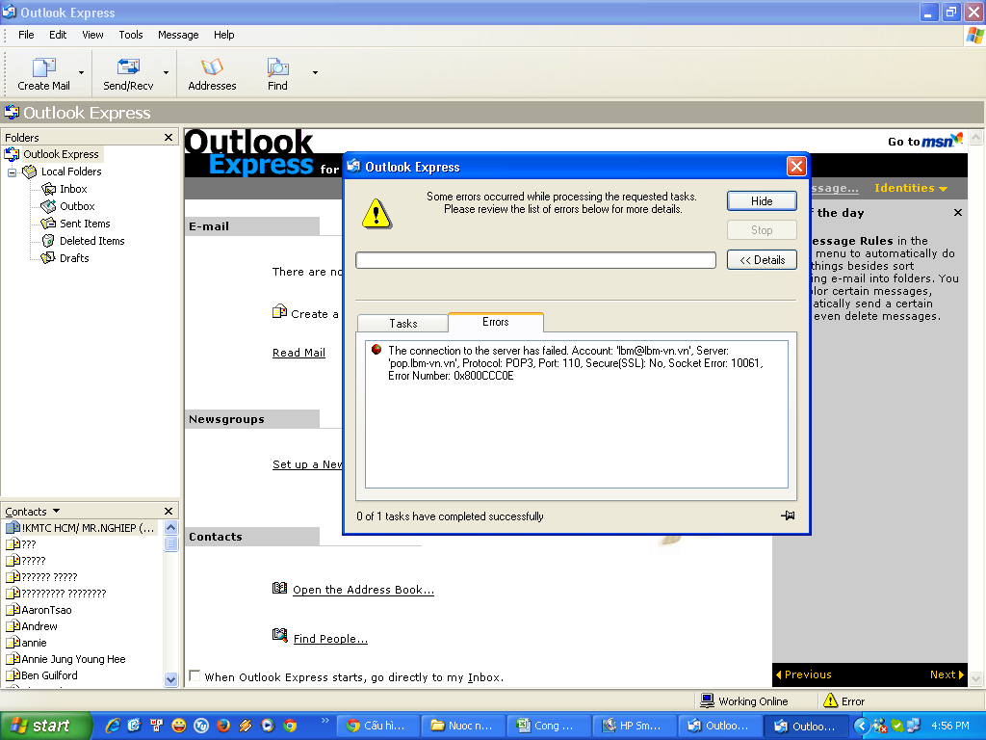Open the View menu
Image resolution: width=986 pixels, height=740 pixels.
(x=92, y=35)
